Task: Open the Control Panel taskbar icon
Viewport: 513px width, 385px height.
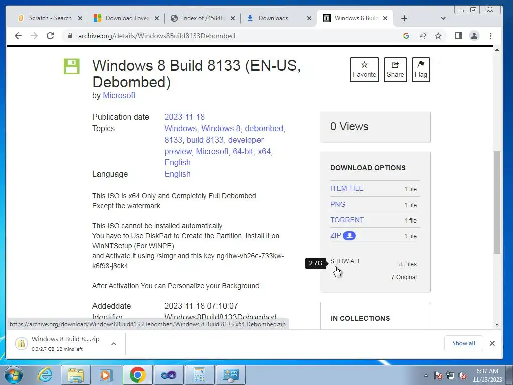Action: [230, 375]
